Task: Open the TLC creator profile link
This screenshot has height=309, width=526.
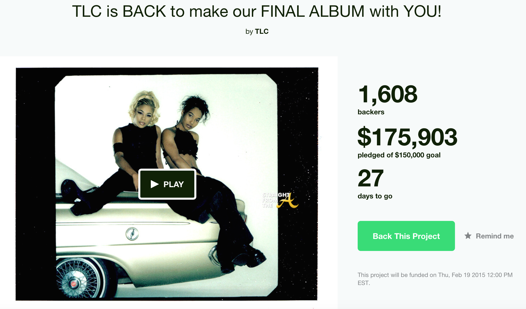Action: click(x=262, y=32)
